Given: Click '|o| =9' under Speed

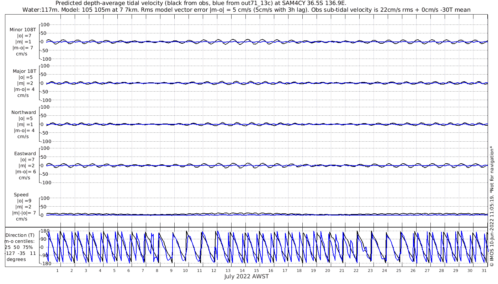Looking at the screenshot, I should [25, 201].
